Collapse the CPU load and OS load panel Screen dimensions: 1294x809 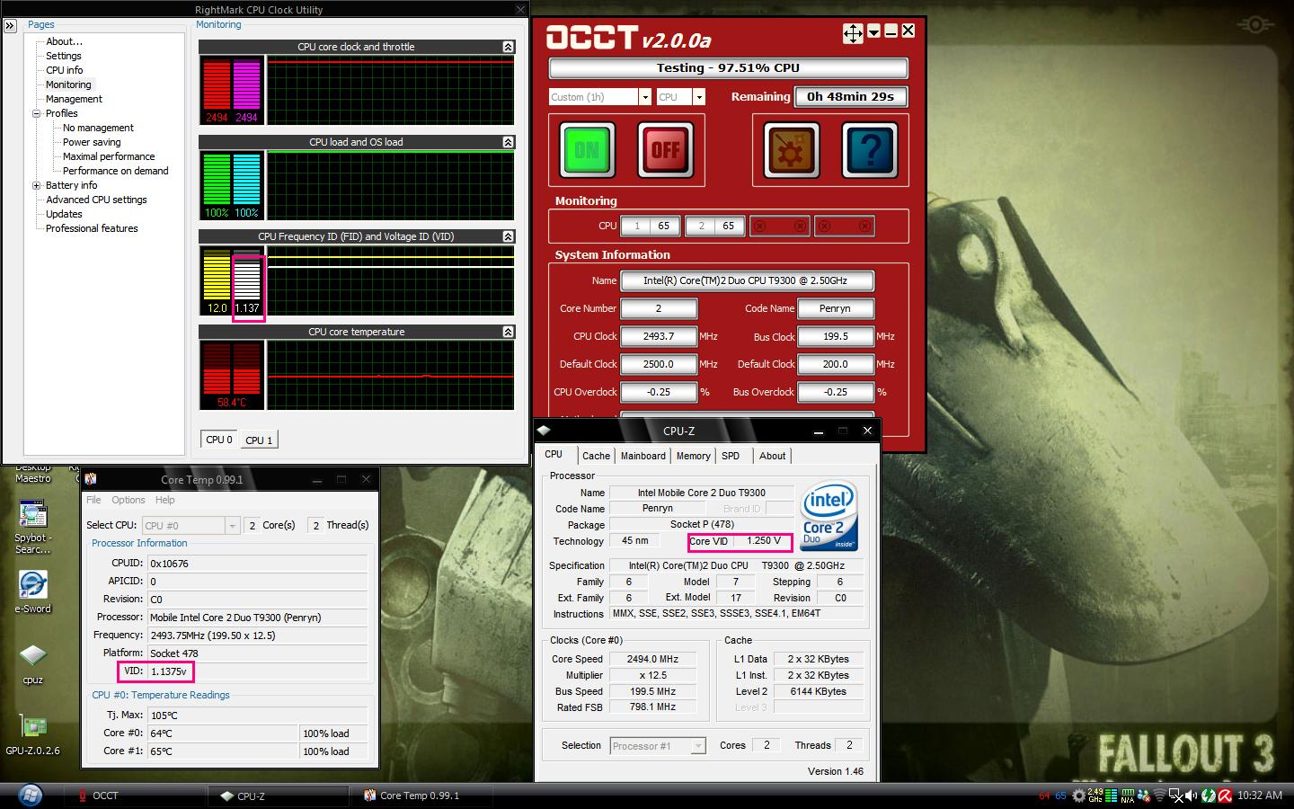pyautogui.click(x=508, y=142)
